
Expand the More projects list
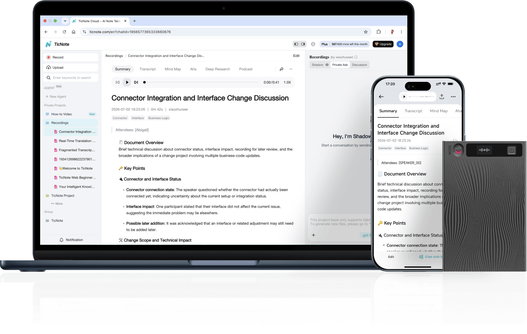coord(57,203)
